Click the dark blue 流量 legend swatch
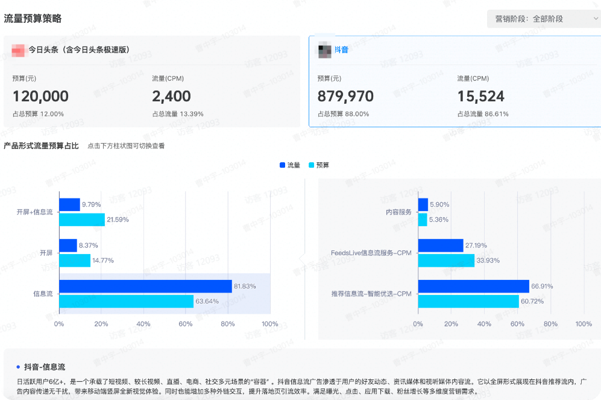The height and width of the screenshot is (400, 601). point(283,165)
